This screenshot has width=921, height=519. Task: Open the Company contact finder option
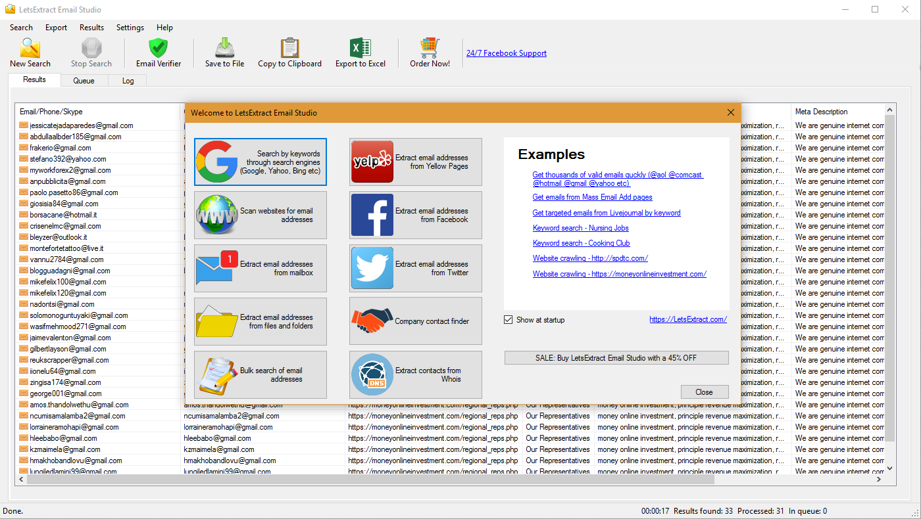click(x=415, y=321)
